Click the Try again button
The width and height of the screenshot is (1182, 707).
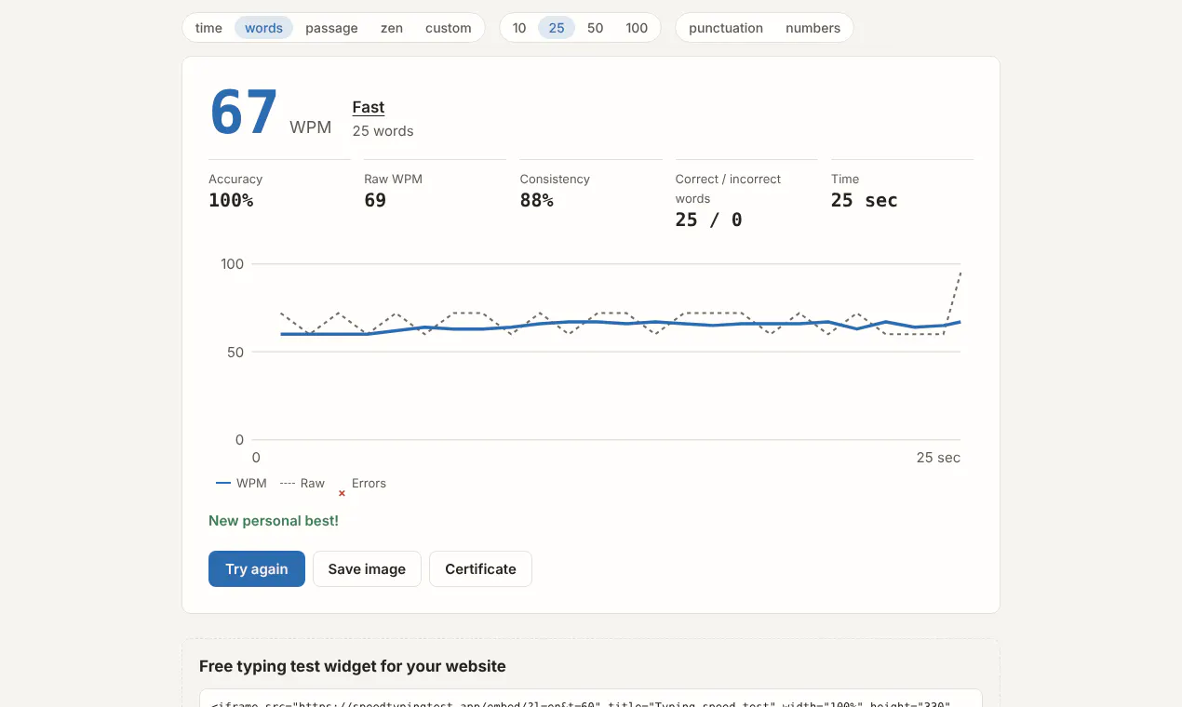257,568
